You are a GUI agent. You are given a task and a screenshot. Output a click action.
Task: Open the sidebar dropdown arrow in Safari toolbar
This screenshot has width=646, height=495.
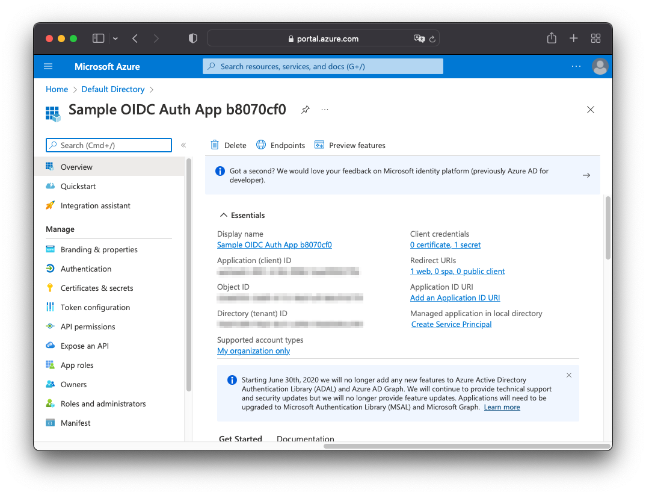pyautogui.click(x=115, y=39)
